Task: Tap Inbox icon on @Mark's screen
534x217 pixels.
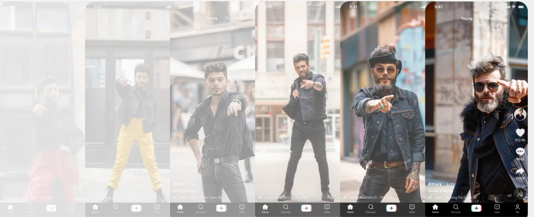Action: pos(497,207)
